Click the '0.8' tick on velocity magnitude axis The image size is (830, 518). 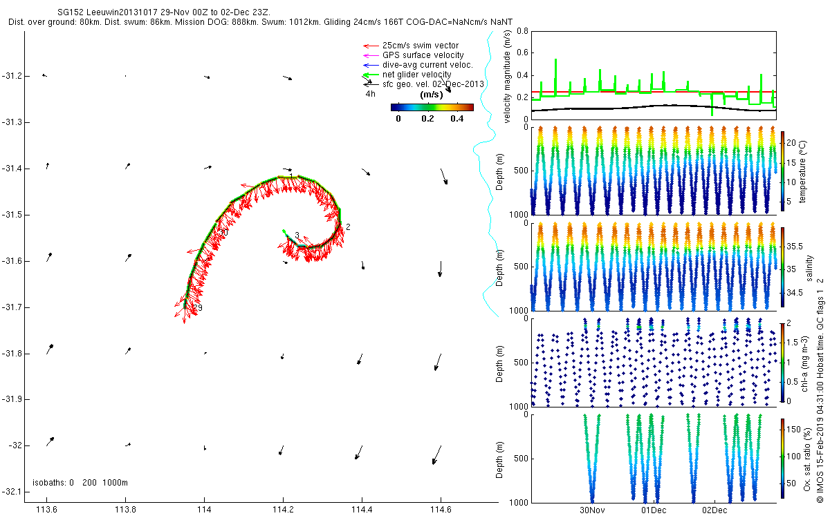pos(522,32)
